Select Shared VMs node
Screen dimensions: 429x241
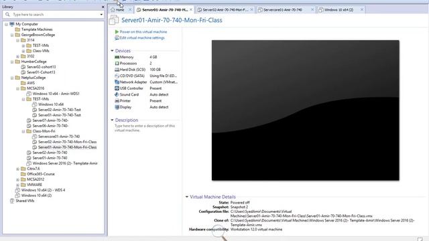[25, 201]
